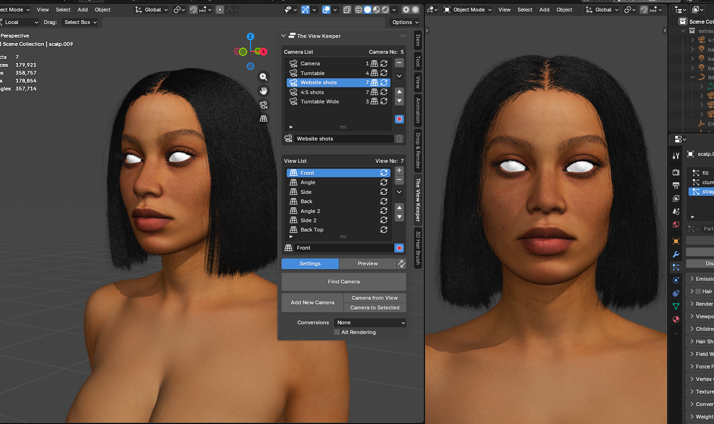Toggle Rendered shading mode in viewport header
The image size is (714, 424).
click(x=385, y=9)
